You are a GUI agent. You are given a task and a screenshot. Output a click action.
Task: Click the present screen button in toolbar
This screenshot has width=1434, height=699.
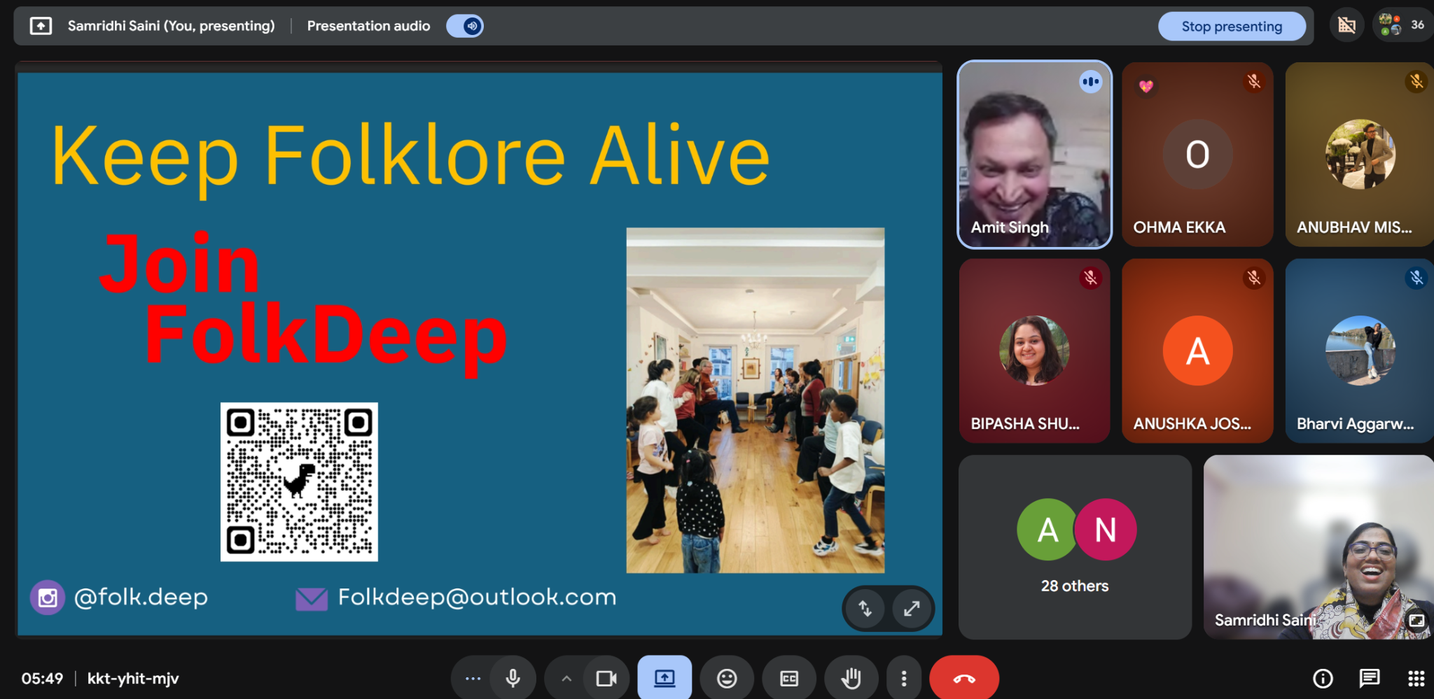pos(664,677)
